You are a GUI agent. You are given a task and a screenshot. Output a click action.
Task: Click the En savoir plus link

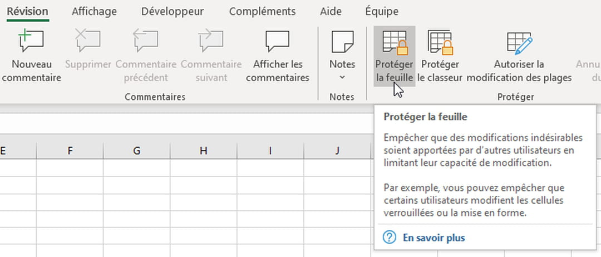(434, 238)
